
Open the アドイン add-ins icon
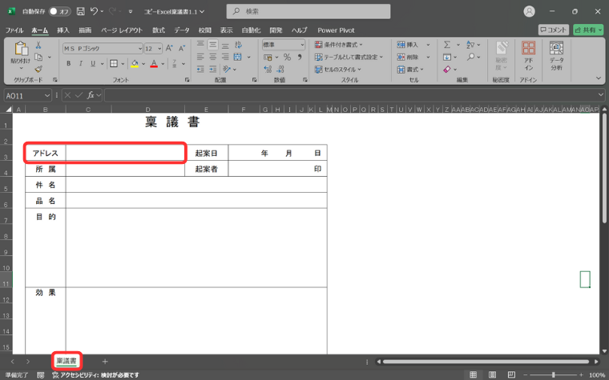529,54
